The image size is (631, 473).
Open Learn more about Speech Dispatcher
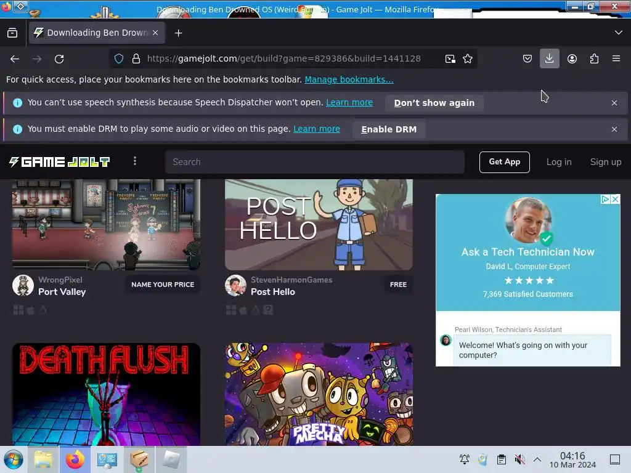pyautogui.click(x=349, y=103)
